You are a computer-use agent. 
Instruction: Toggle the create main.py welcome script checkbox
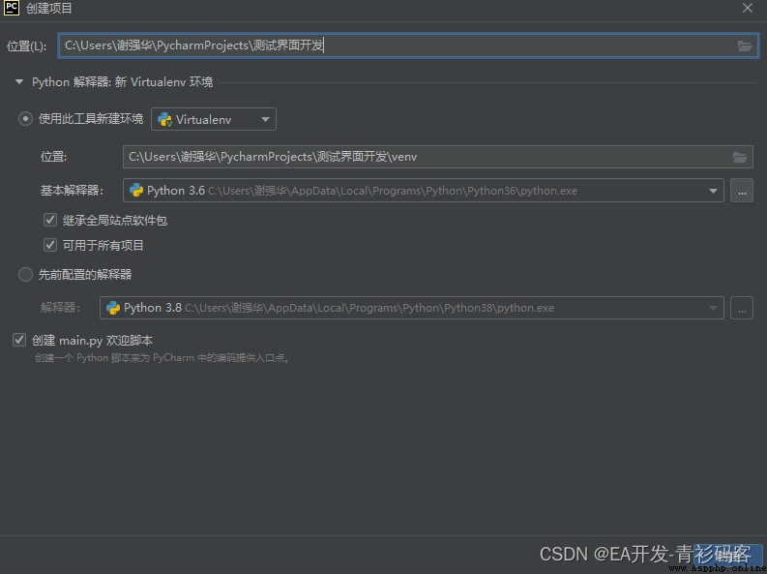(x=19, y=340)
